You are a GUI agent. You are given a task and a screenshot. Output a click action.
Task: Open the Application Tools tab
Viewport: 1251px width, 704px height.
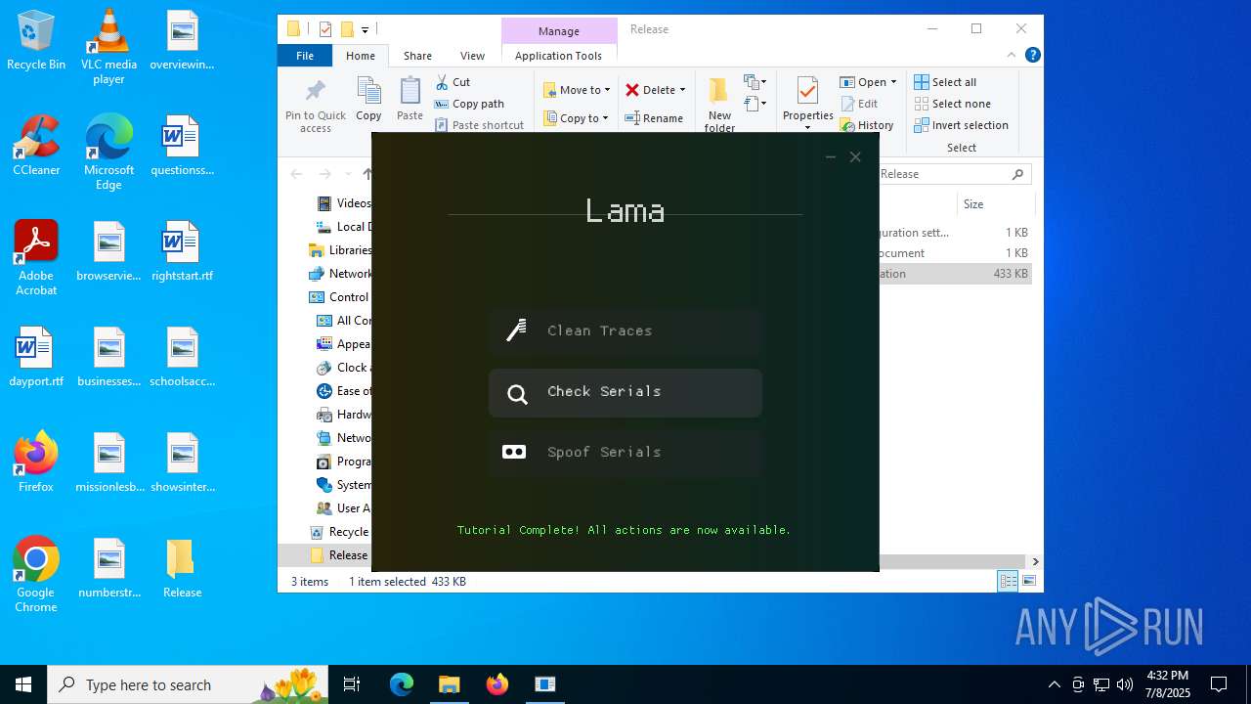[558, 56]
